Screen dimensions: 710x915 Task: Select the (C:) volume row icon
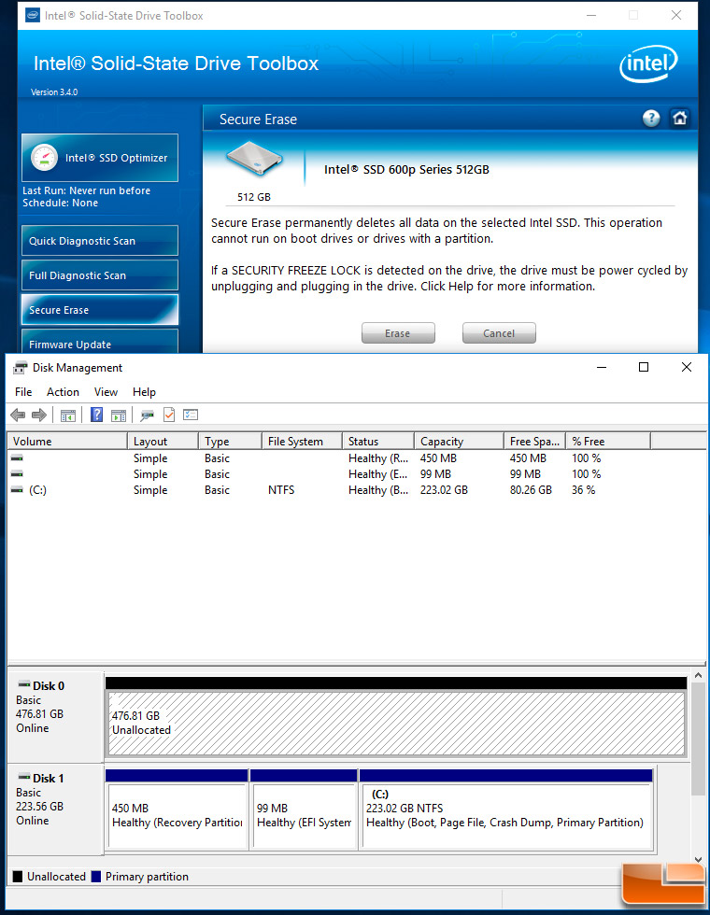(17, 489)
